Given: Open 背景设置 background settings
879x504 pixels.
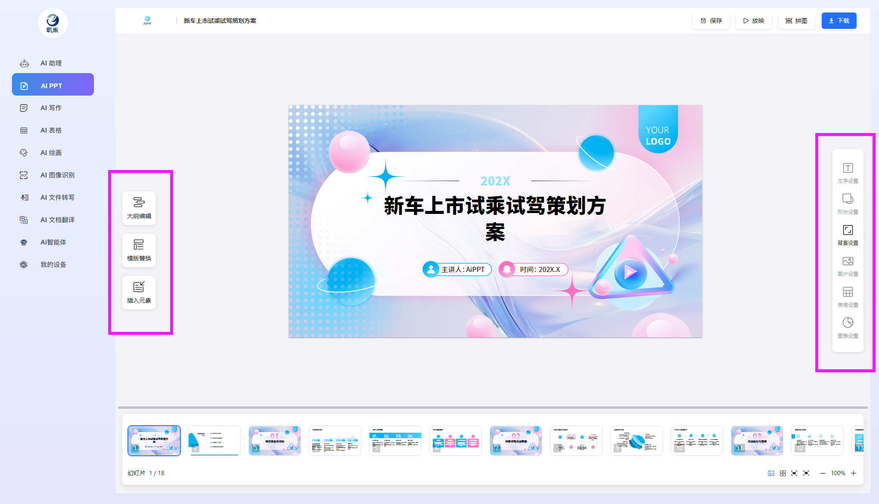Looking at the screenshot, I should 848,235.
